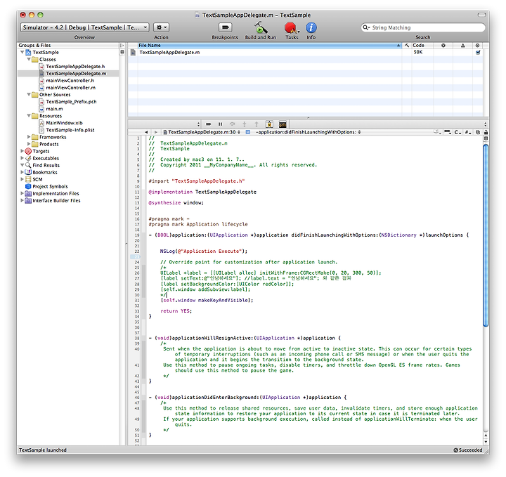Open the Console icon in debugger bar
Screen dimensions: 506x477
(x=283, y=124)
